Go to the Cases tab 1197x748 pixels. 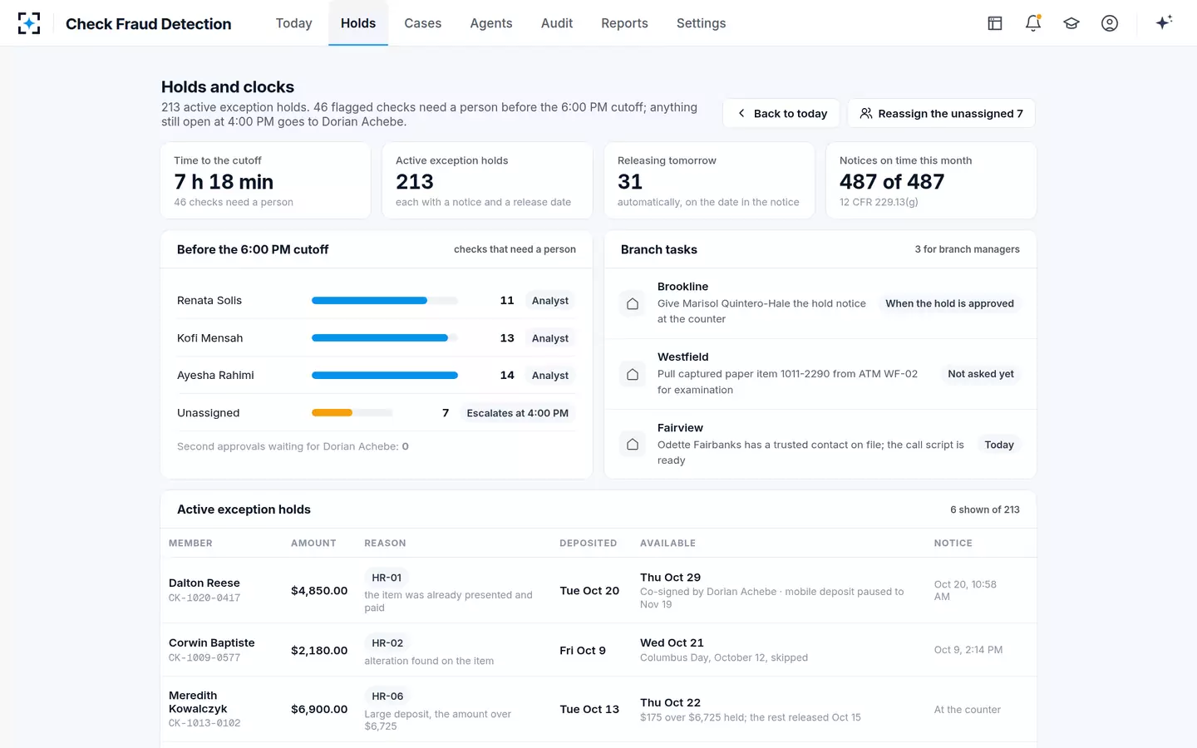[423, 23]
